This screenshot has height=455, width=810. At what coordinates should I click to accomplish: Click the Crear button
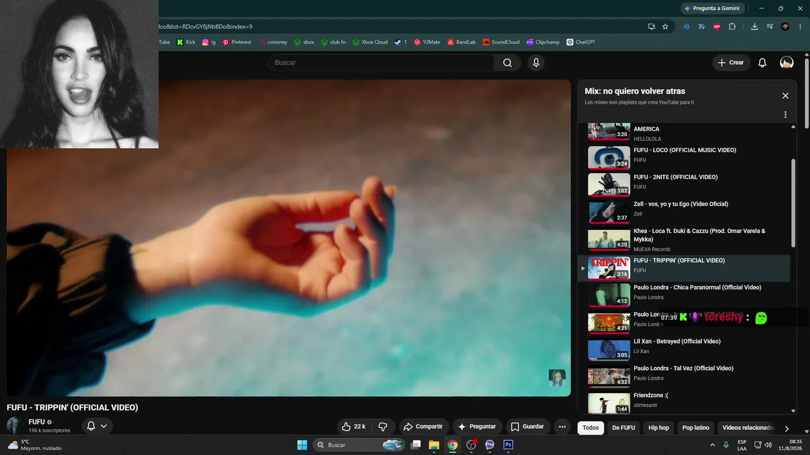[731, 63]
